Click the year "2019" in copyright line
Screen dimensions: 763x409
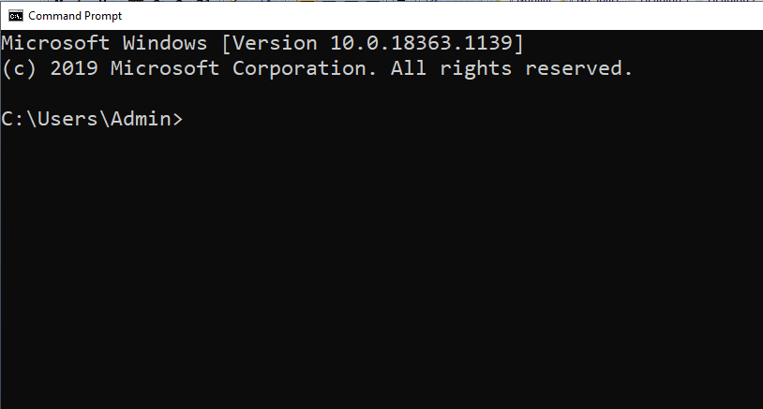74,68
